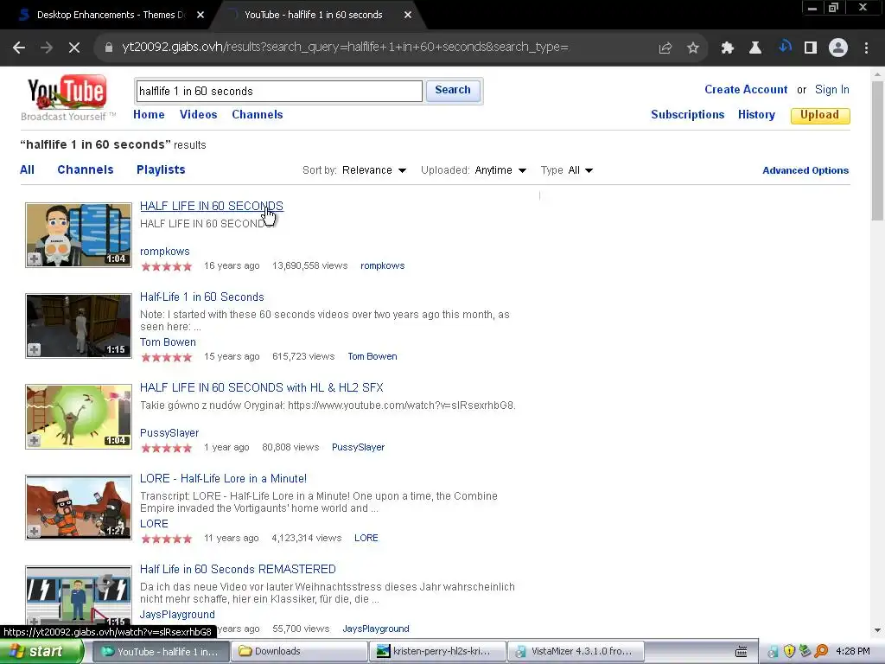Open the Chrome three-dot menu

point(866,48)
